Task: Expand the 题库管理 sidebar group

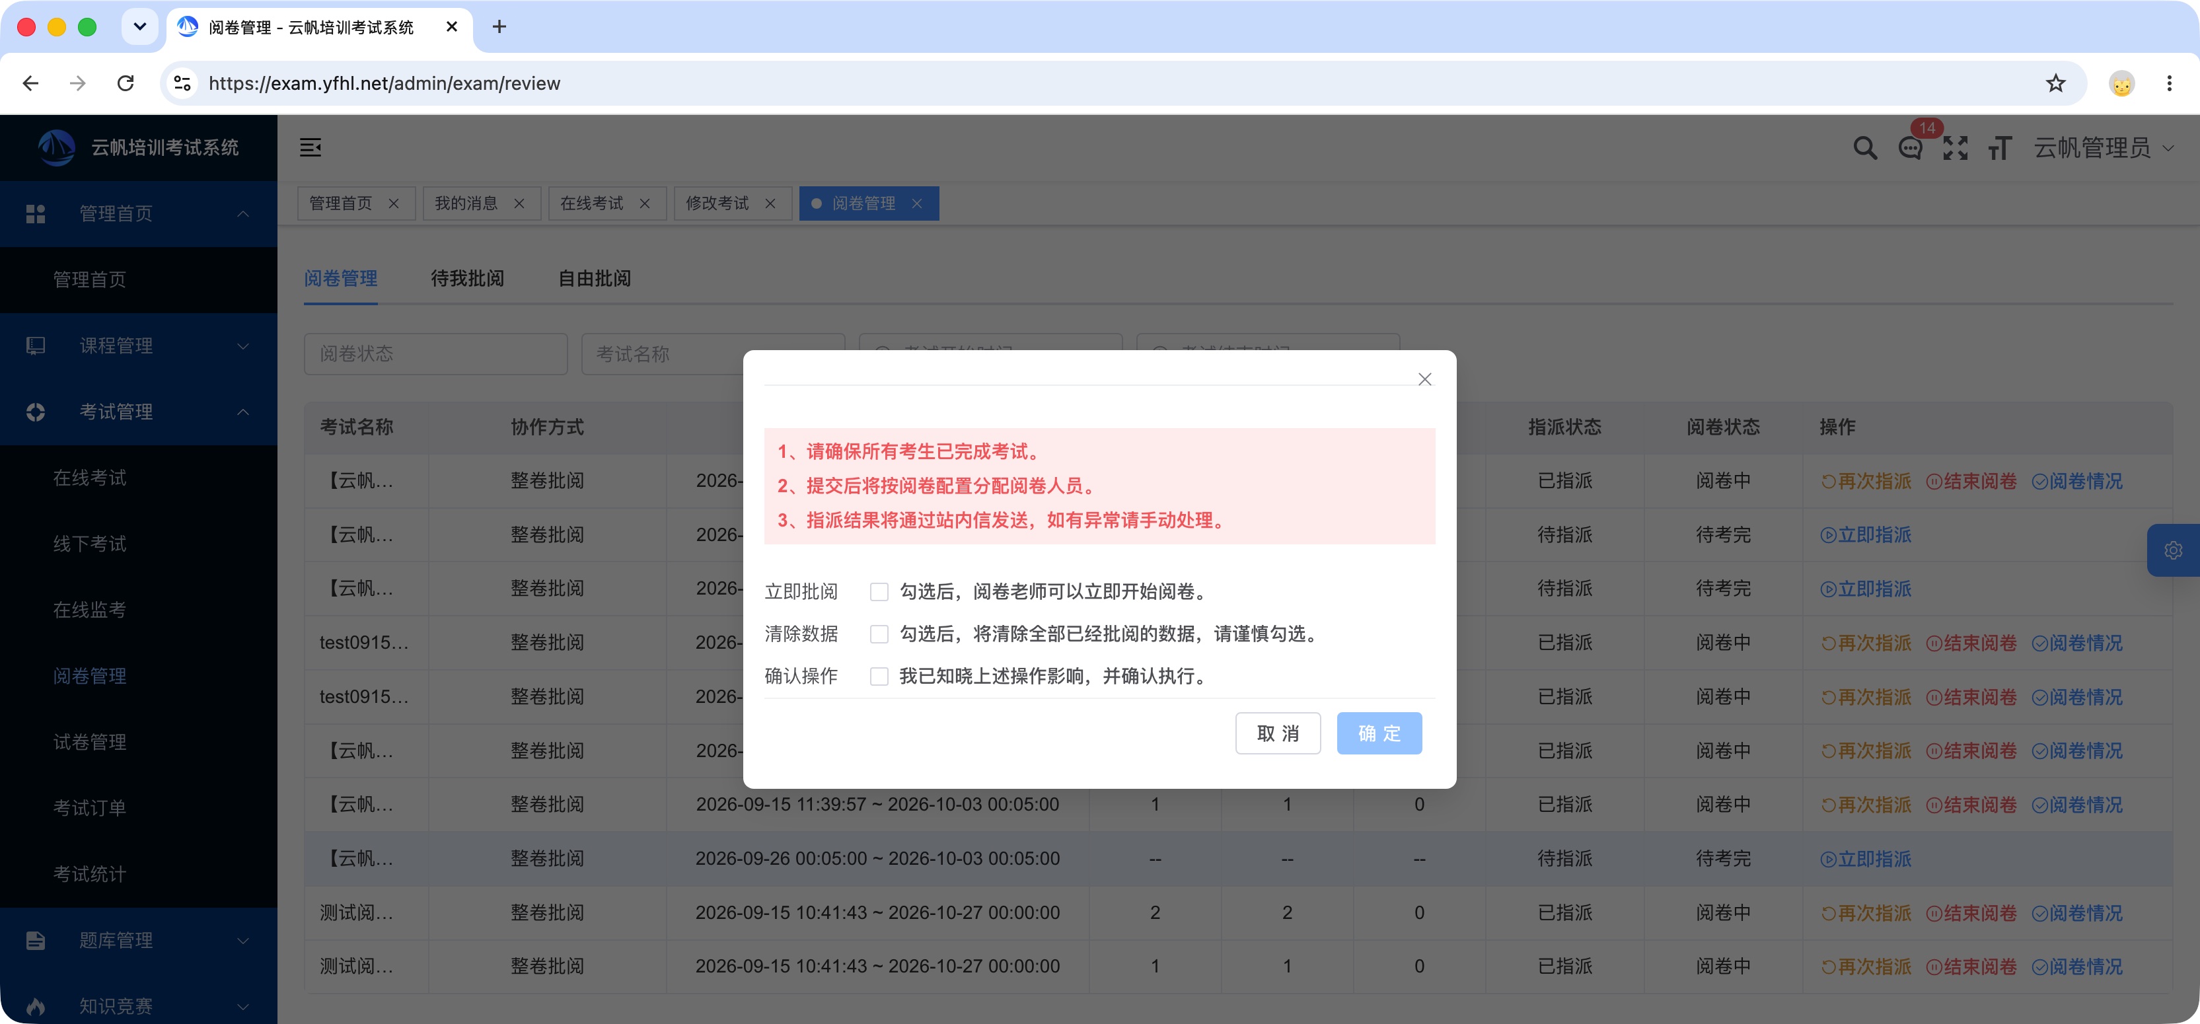Action: pos(138,940)
